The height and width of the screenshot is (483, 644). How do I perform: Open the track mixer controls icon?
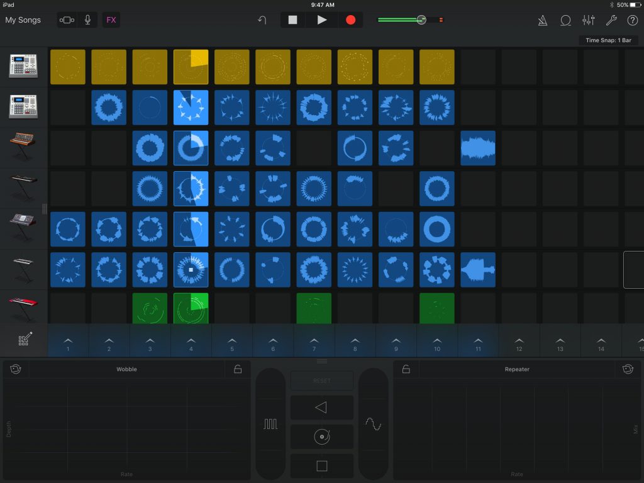click(589, 20)
